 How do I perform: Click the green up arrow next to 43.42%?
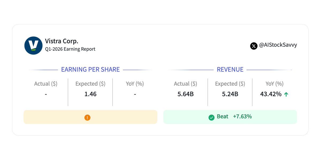[x=286, y=94]
